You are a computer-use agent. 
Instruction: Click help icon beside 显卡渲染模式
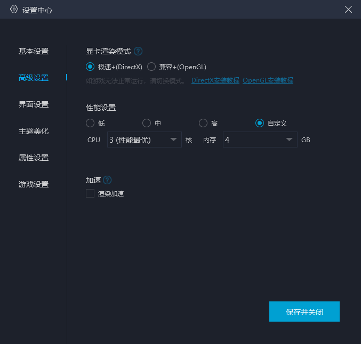pos(138,51)
